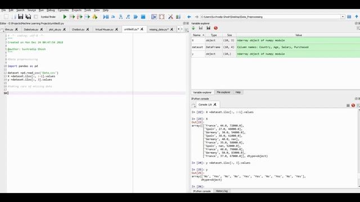Open file icon in toolbar

click(13, 16)
